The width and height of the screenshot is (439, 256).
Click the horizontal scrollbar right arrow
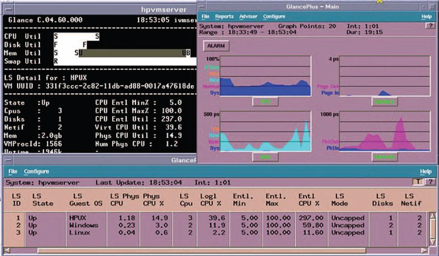[425, 250]
